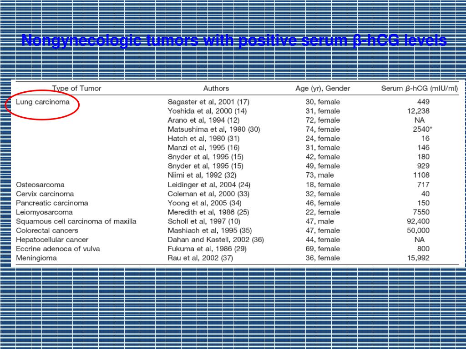Select the 'Authors' column header
Image resolution: width=466 pixels, height=349 pixels.
216,89
